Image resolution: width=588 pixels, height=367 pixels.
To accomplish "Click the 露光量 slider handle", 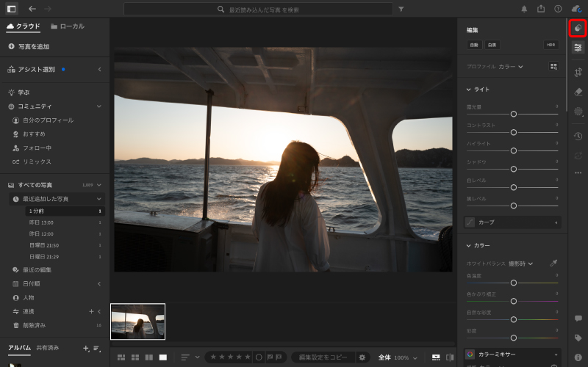I will point(514,114).
